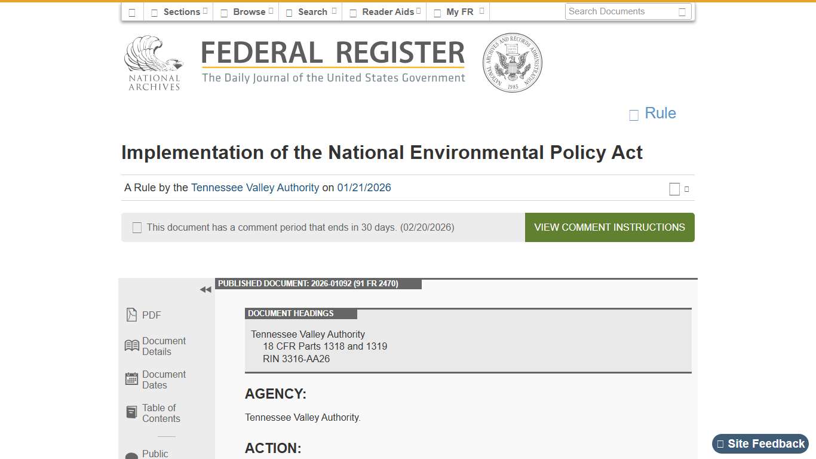Image resolution: width=816 pixels, height=459 pixels.
Task: Open the National Archives seal
Action: pyautogui.click(x=512, y=62)
